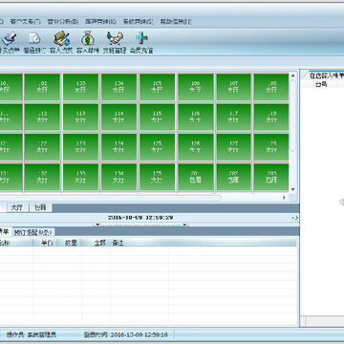Open the customer ordering icon with pen
This screenshot has height=344, width=344.
(61, 42)
